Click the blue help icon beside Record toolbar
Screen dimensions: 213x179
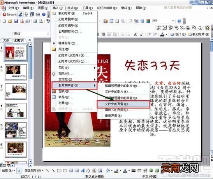[44, 14]
